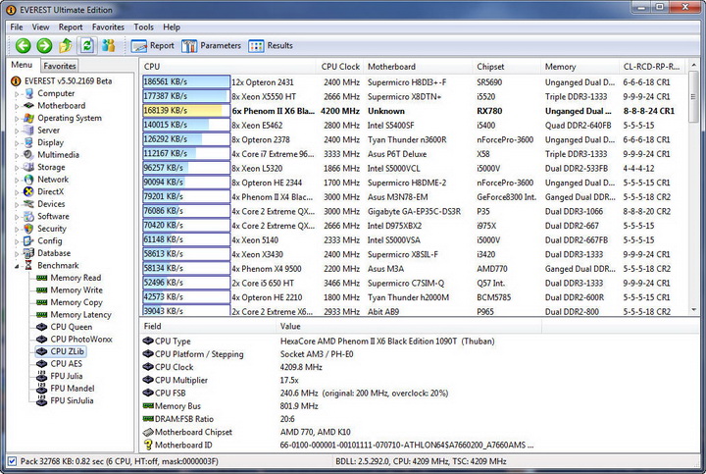Expand the Motherboard tree node
Viewport: 706px width, 474px height.
pyautogui.click(x=17, y=106)
